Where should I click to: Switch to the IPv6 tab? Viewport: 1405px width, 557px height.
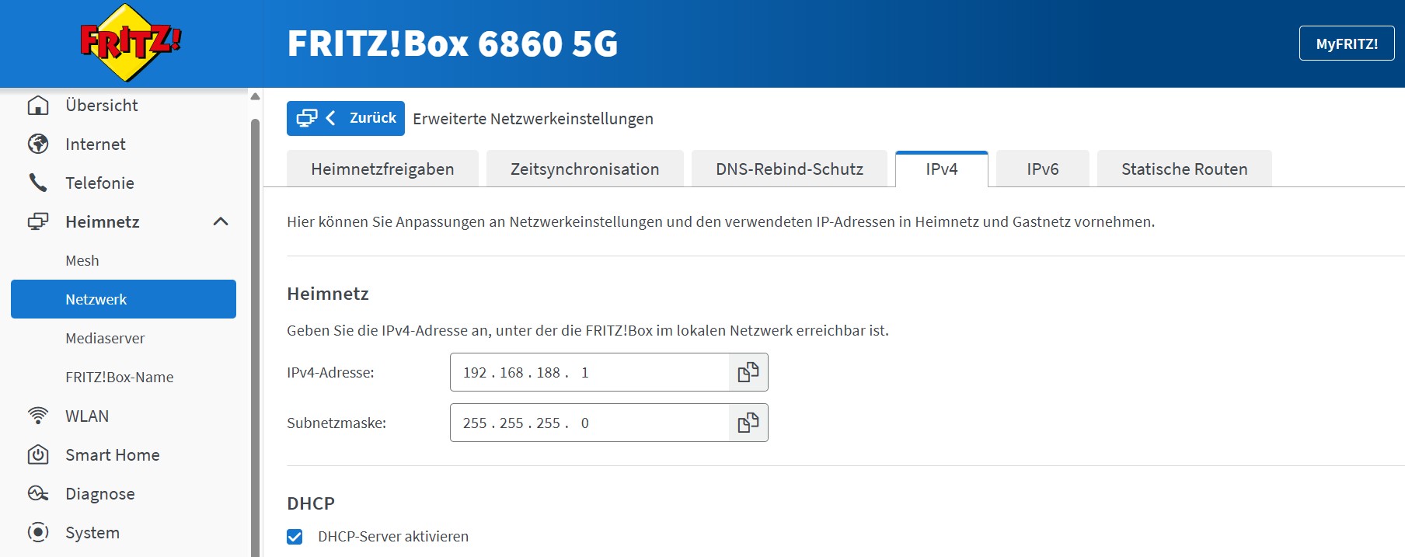[1042, 169]
